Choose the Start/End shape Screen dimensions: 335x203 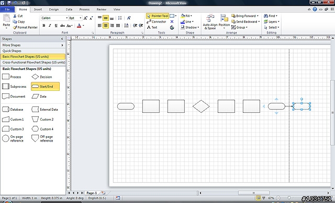46,87
